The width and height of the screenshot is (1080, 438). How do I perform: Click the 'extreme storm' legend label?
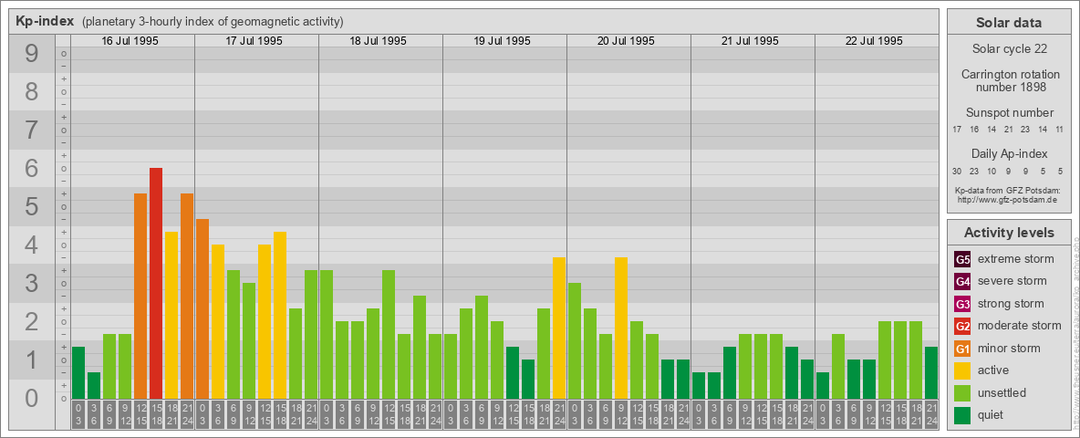point(1016,259)
